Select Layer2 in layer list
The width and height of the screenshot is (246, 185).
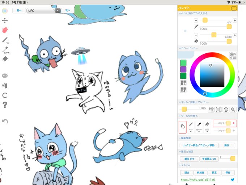click(225, 131)
